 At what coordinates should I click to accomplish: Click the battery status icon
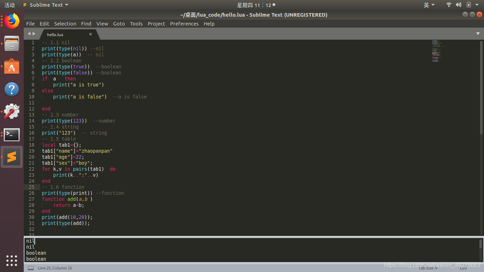click(x=468, y=5)
